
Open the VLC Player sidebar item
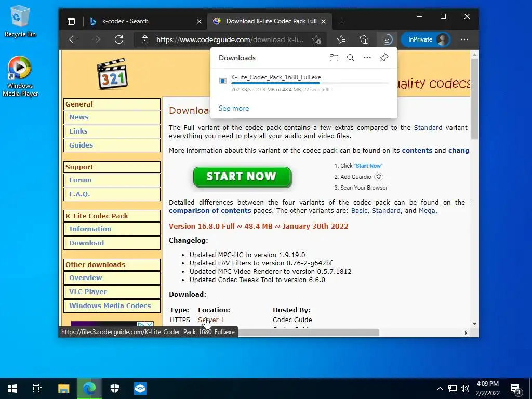click(112, 292)
